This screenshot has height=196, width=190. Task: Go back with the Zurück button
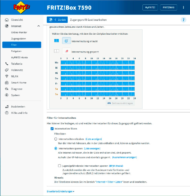[57, 20]
